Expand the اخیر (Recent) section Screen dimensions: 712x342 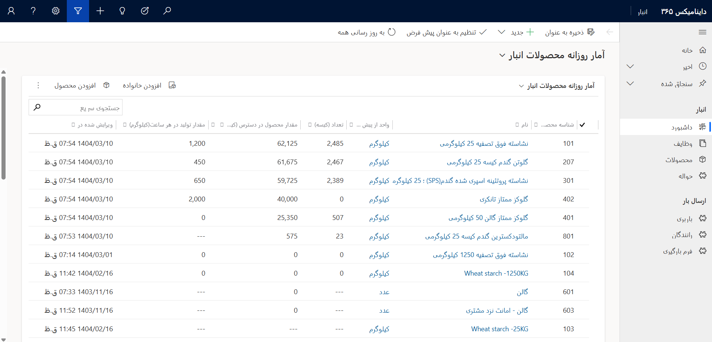(630, 66)
